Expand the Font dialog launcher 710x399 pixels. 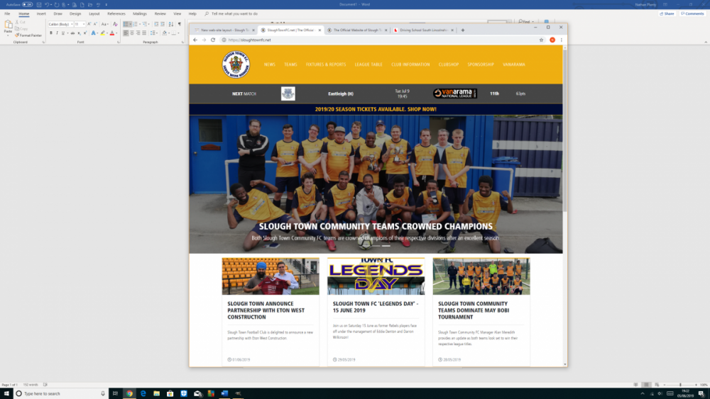pyautogui.click(x=118, y=42)
